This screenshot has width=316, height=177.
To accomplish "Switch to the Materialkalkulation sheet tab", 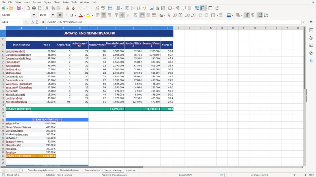I will coord(69,170).
